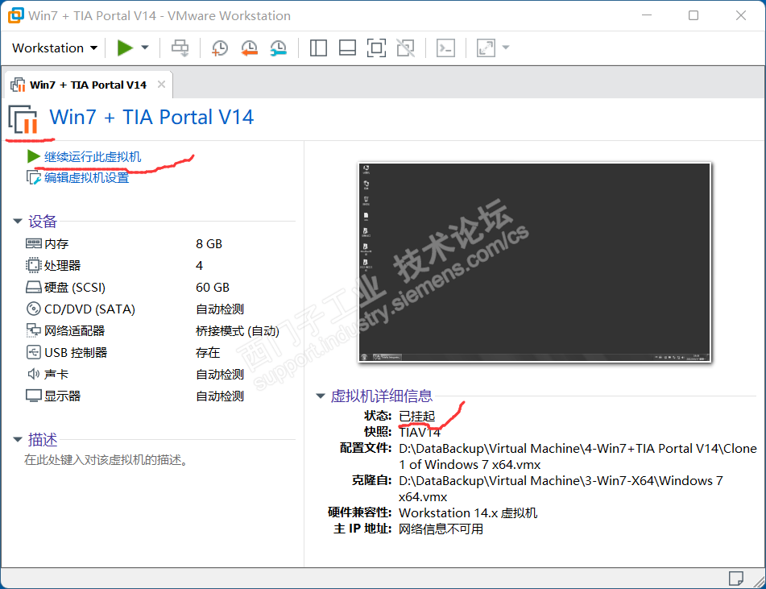Image resolution: width=766 pixels, height=589 pixels.
Task: Click the suspended VM screen thumbnail
Action: click(x=535, y=263)
